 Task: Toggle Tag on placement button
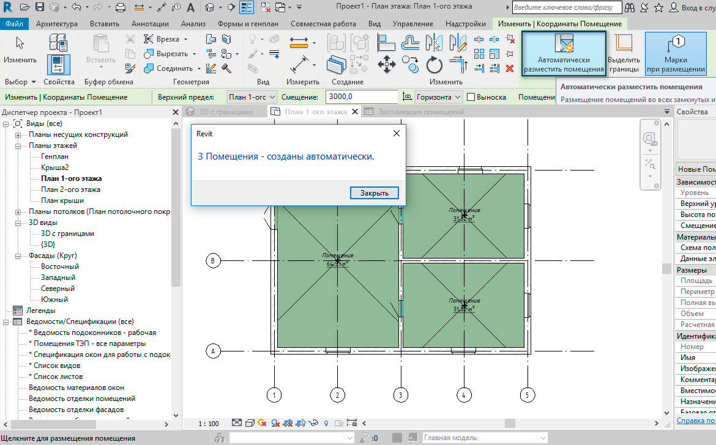pyautogui.click(x=676, y=54)
